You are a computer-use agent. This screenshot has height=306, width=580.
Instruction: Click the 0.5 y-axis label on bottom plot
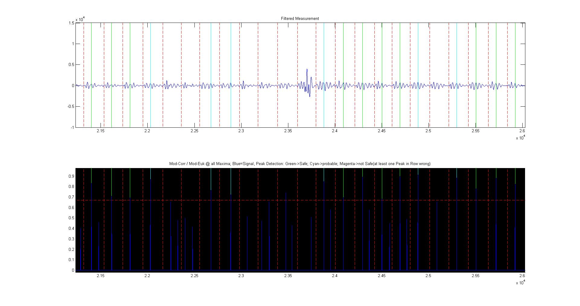[x=71, y=218]
